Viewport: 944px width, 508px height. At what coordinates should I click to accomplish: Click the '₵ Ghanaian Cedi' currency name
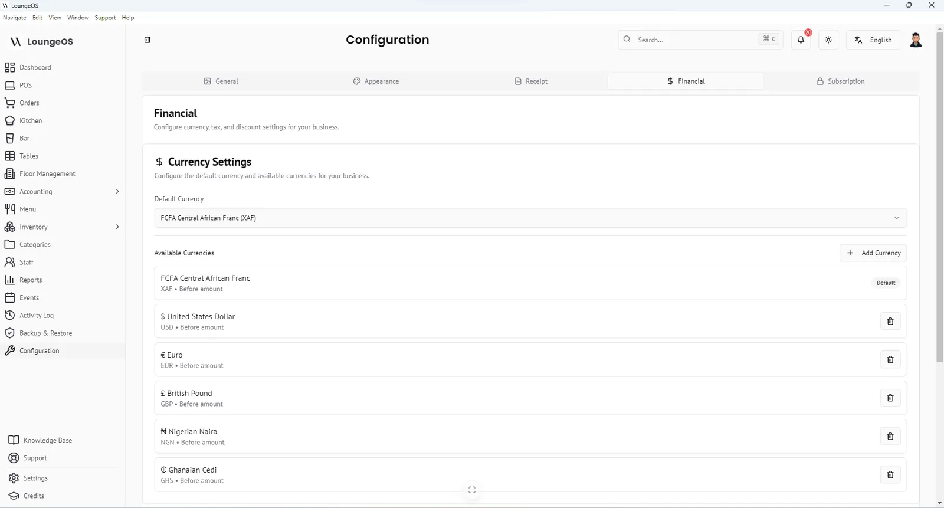189,470
